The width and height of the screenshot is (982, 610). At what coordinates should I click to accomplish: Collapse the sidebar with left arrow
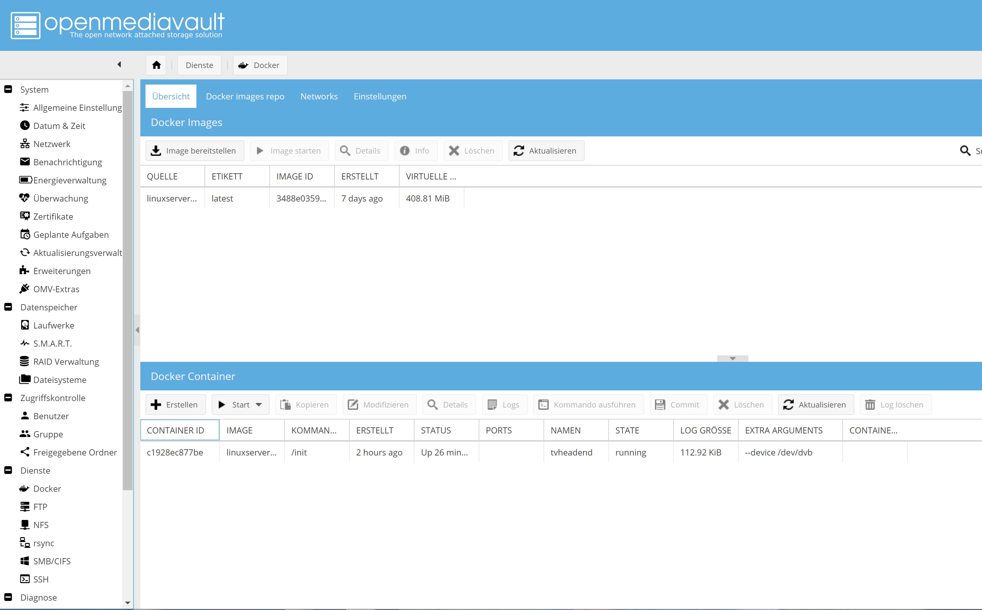pyautogui.click(x=119, y=64)
